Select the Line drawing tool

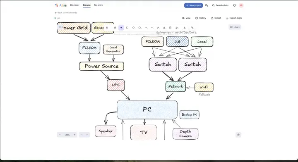(152, 28)
